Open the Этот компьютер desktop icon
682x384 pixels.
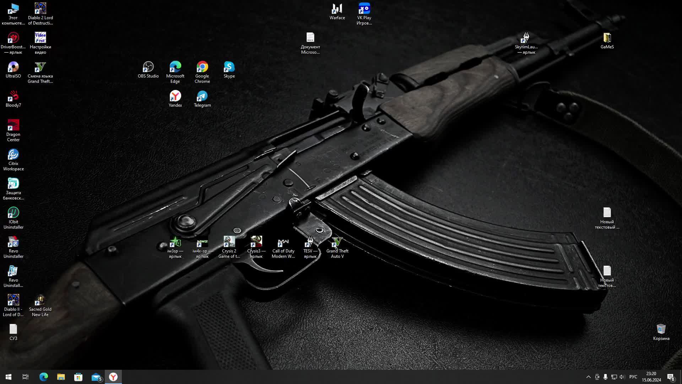coord(13,14)
